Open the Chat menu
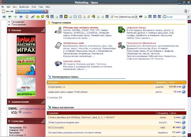Viewport: 191px width, 137px height. 34,7
